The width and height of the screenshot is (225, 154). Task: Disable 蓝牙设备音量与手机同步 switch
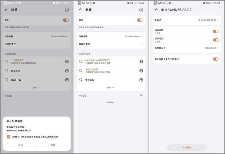click(216, 59)
